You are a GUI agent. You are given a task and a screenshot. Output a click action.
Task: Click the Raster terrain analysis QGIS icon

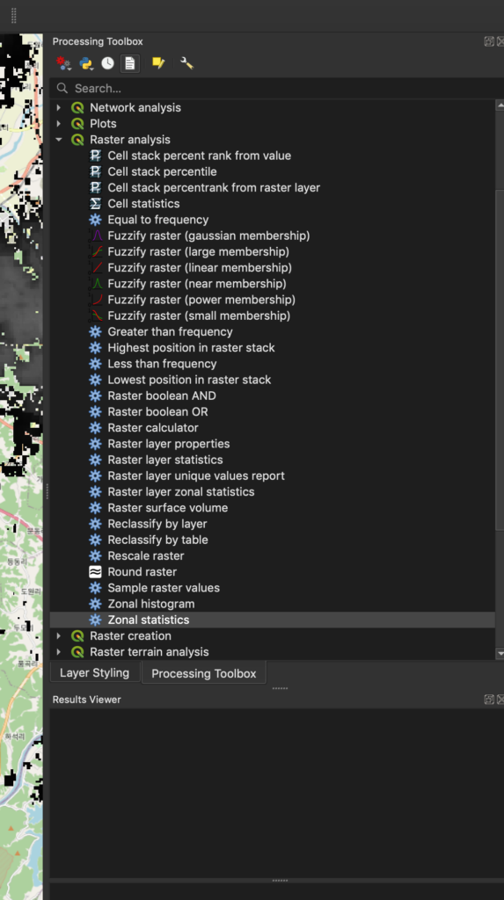[77, 652]
